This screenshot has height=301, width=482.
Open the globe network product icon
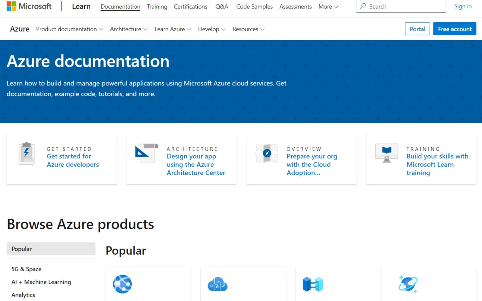coord(123,283)
